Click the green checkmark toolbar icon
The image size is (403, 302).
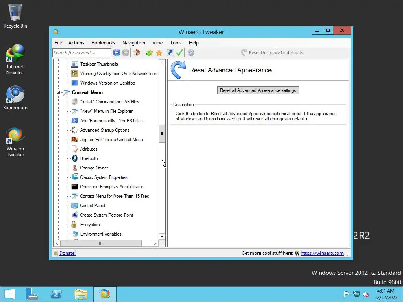tap(179, 53)
